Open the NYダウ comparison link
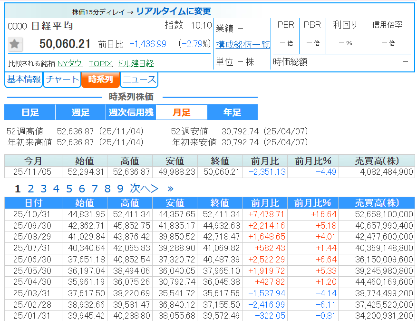 (70, 63)
